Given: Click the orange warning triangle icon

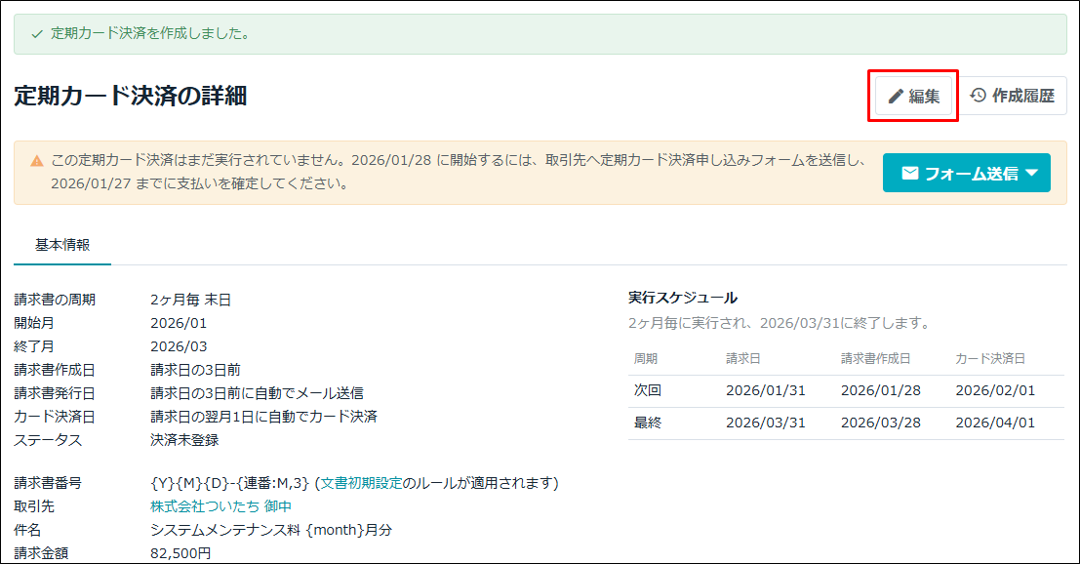Looking at the screenshot, I should [37, 161].
